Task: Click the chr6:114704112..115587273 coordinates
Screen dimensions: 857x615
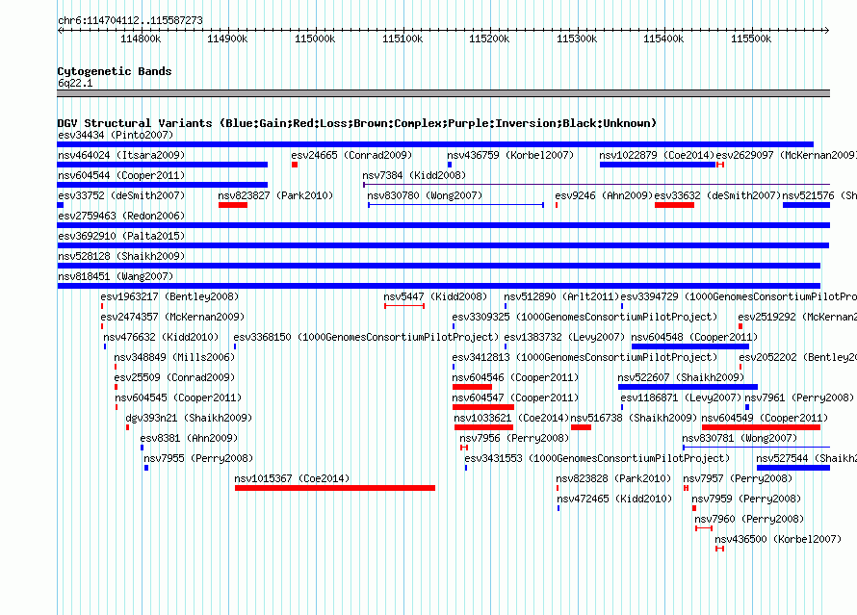Action: click(x=130, y=20)
